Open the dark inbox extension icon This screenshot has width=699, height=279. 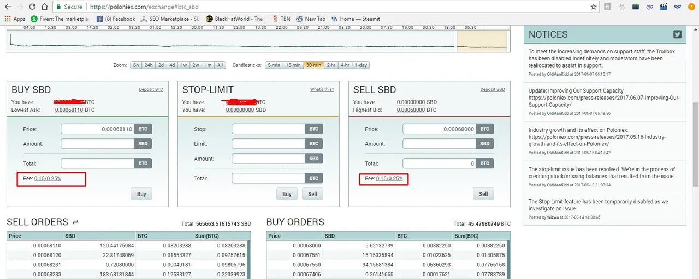coord(636,7)
